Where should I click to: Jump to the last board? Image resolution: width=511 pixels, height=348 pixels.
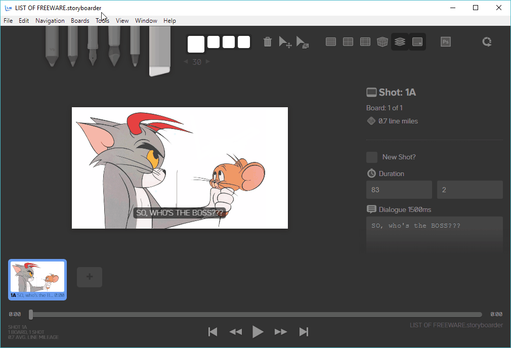(x=304, y=332)
